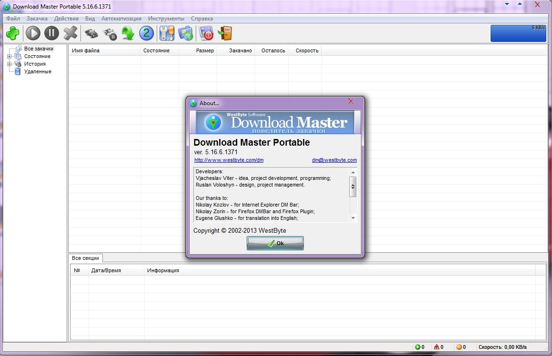This screenshot has width=552, height=356.
Task: Click the cars start-all-downloads icon
Action: tap(91, 33)
